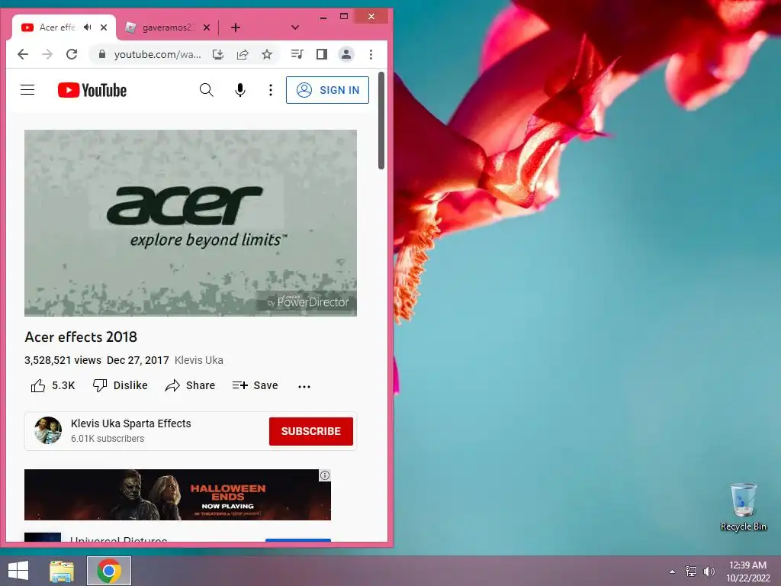Click the Acer video player

pyautogui.click(x=191, y=223)
